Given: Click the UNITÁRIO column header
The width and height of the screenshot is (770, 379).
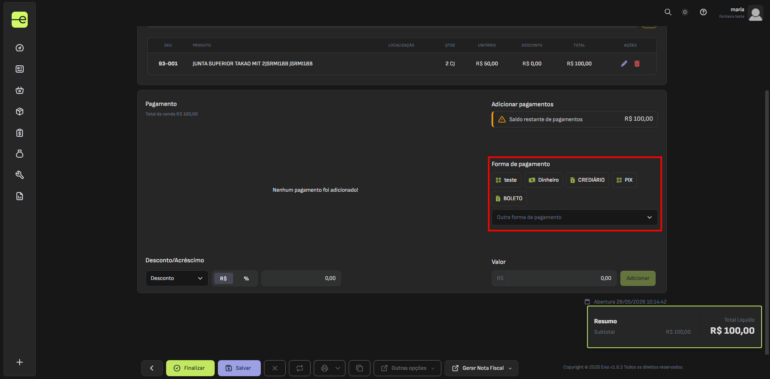Looking at the screenshot, I should (487, 45).
